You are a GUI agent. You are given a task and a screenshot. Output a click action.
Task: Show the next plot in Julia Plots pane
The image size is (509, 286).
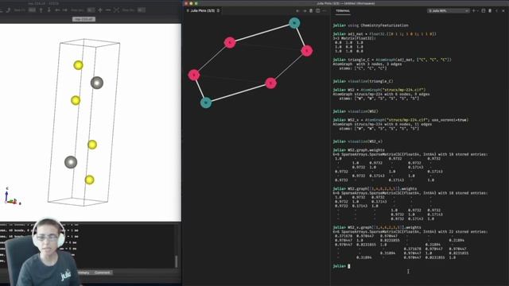point(305,10)
